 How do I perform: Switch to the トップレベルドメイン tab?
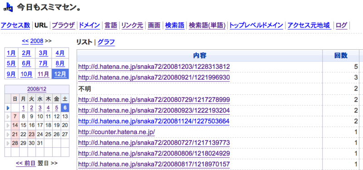256,25
